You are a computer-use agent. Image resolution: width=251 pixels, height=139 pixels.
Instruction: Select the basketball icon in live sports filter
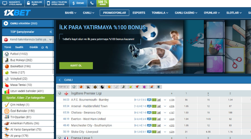click(81, 87)
